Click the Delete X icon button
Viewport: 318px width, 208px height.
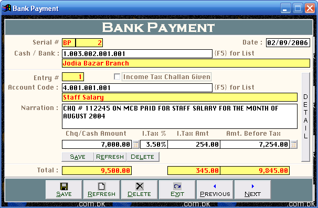pos(139,190)
